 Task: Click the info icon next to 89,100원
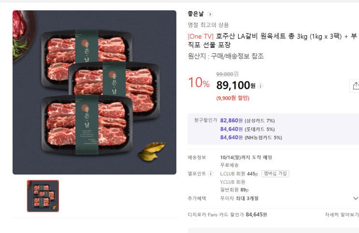click(261, 86)
